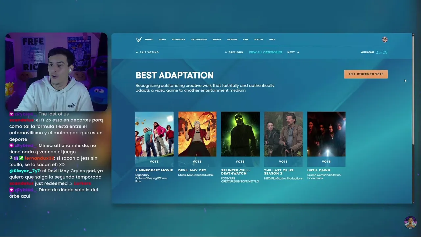Open the NOMINEES menu item
421x237 pixels.
(178, 39)
